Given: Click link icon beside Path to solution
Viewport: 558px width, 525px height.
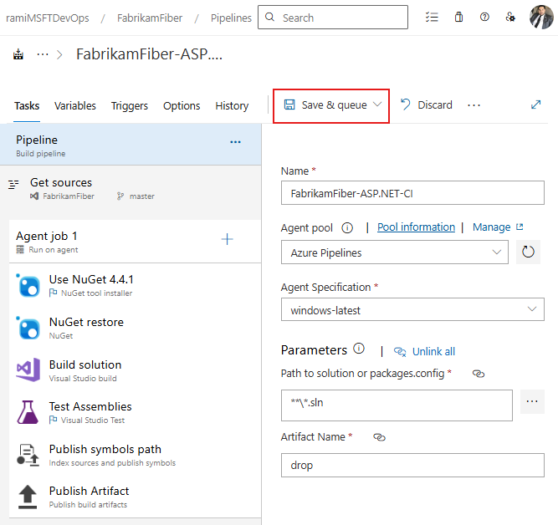Looking at the screenshot, I should 479,374.
